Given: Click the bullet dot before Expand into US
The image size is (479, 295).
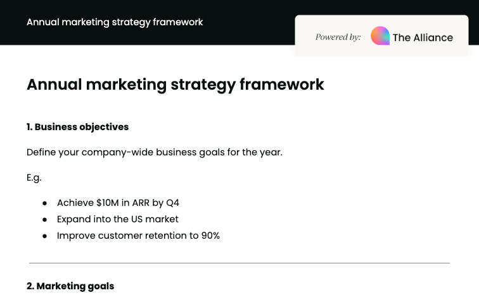Looking at the screenshot, I should [45, 219].
